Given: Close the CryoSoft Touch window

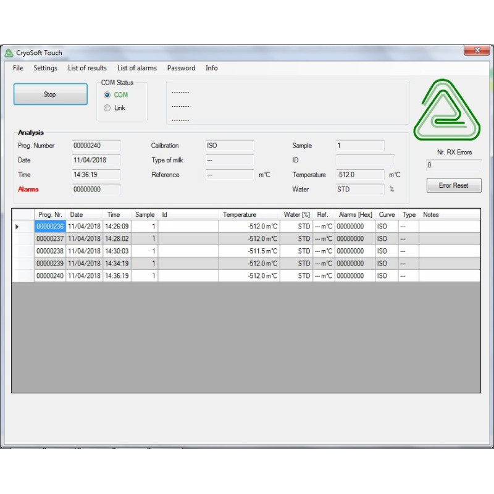Looking at the screenshot, I should click(477, 51).
